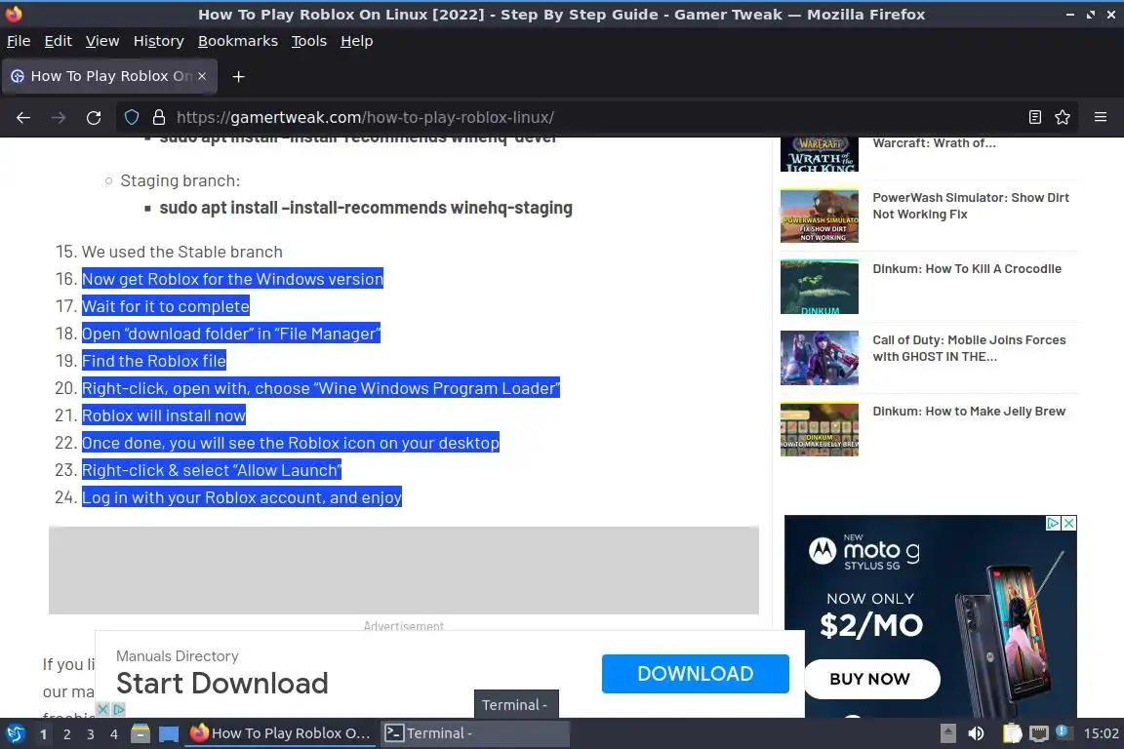This screenshot has width=1124, height=749.
Task: Click the show desktop taskbar icon
Action: click(169, 734)
